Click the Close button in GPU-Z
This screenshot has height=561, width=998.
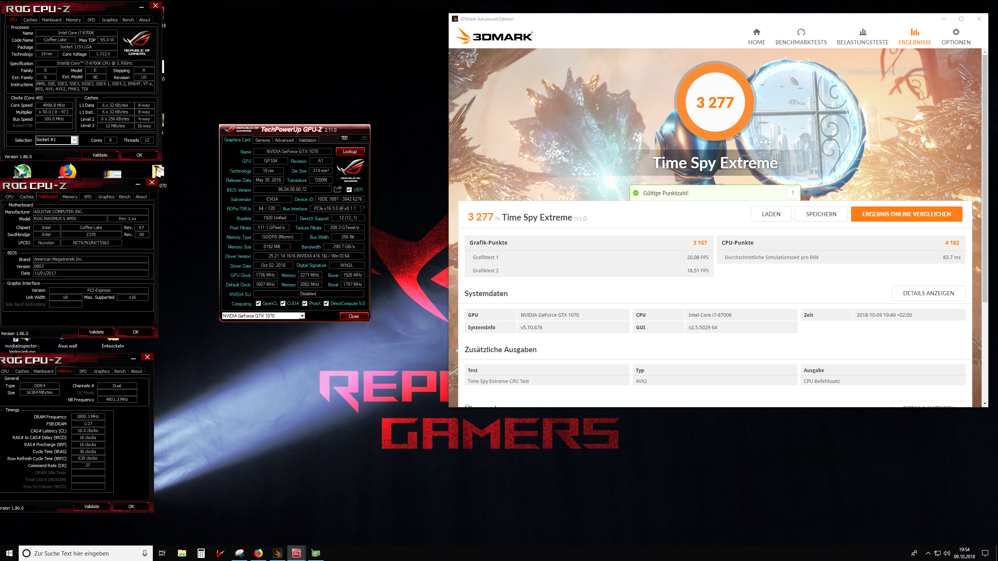(x=354, y=316)
